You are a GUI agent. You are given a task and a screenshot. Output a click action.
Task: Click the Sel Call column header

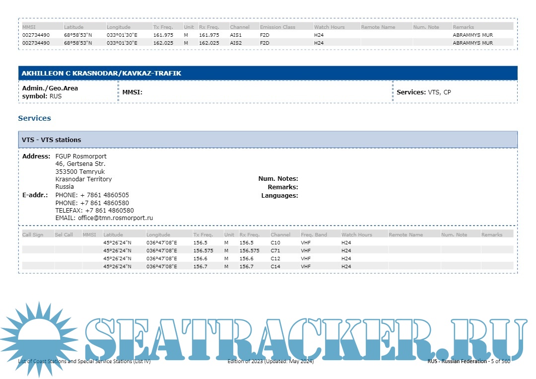[x=64, y=234]
